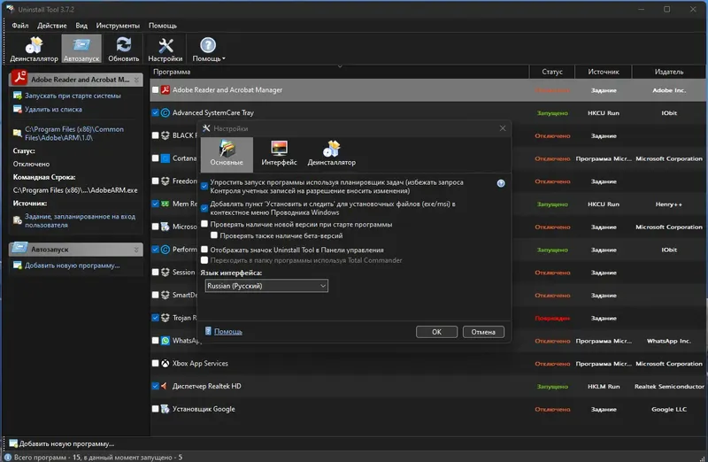Toggle Xbox App Services checkbox

pos(156,363)
